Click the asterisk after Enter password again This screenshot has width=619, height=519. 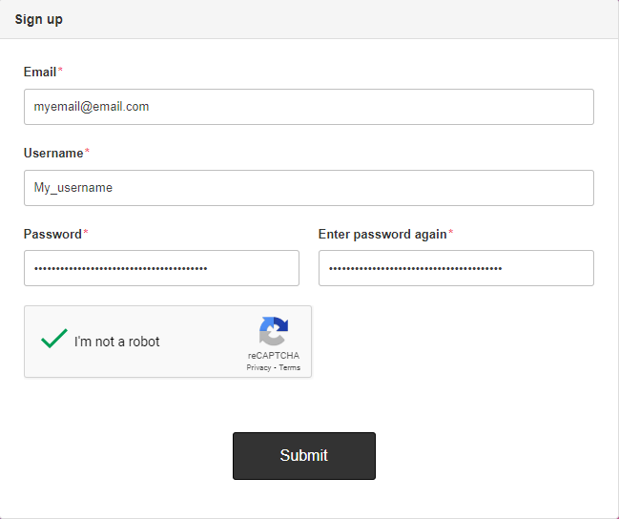point(451,233)
